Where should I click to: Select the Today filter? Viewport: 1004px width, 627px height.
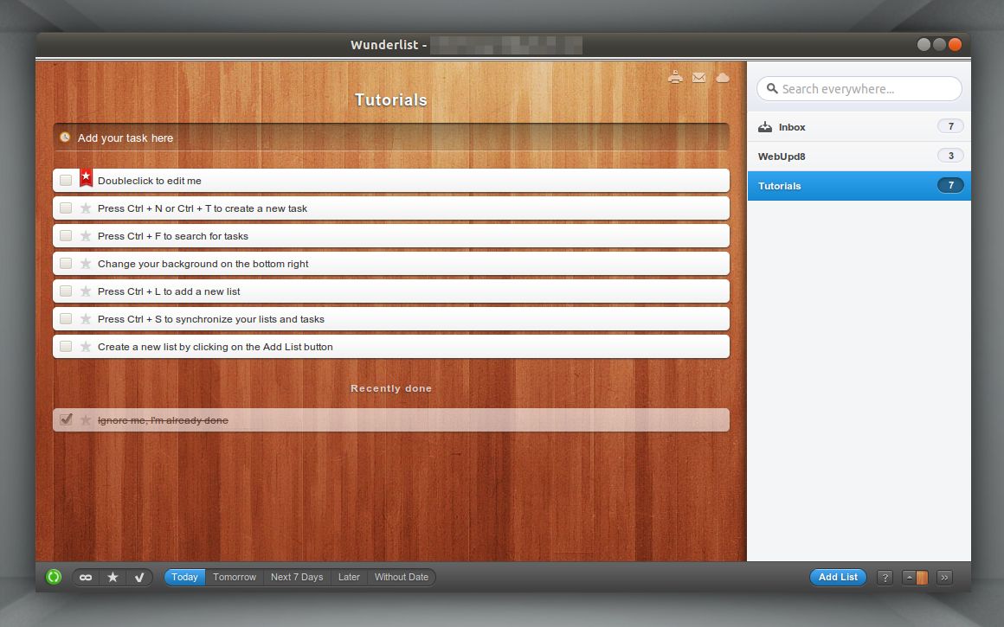tap(184, 577)
